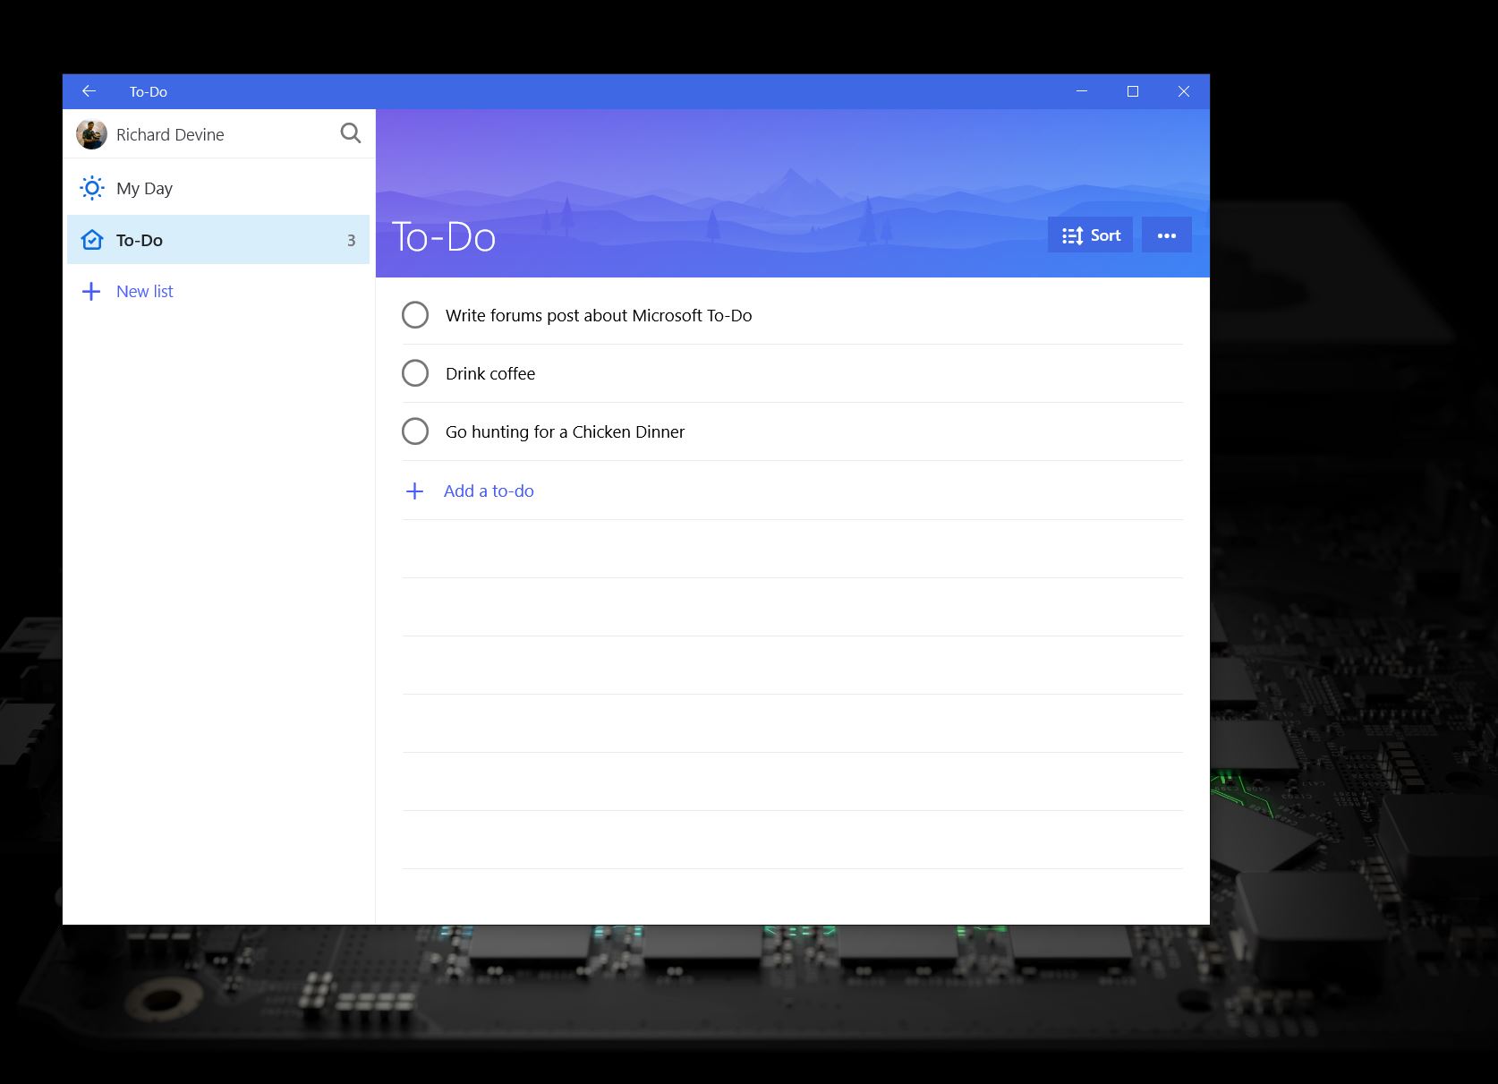Maximize the To-Do window

pos(1133,91)
